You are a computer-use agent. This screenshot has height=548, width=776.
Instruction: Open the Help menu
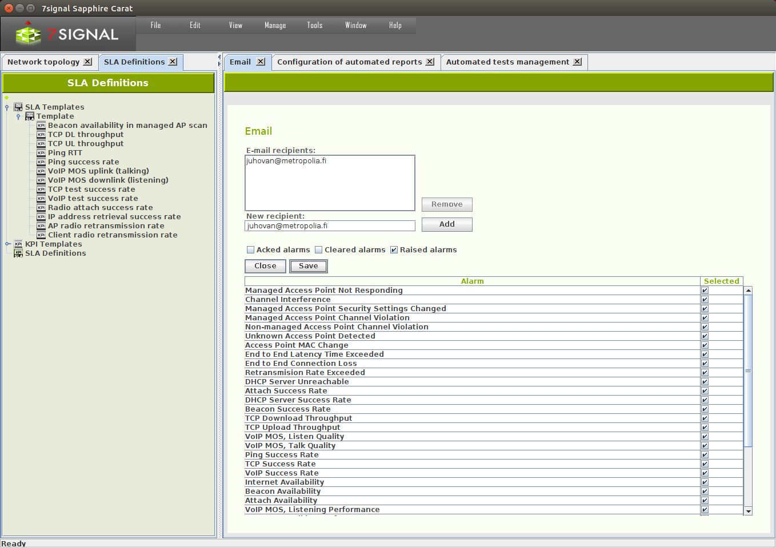pos(395,25)
